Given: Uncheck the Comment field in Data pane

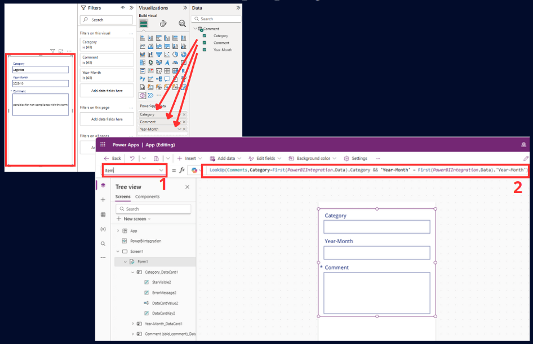Looking at the screenshot, I should point(205,43).
